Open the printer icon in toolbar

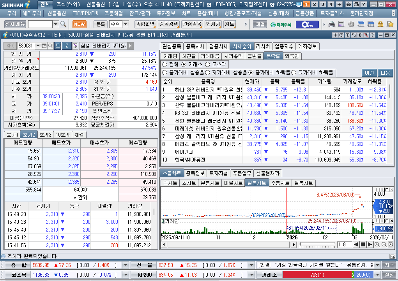[331, 24]
